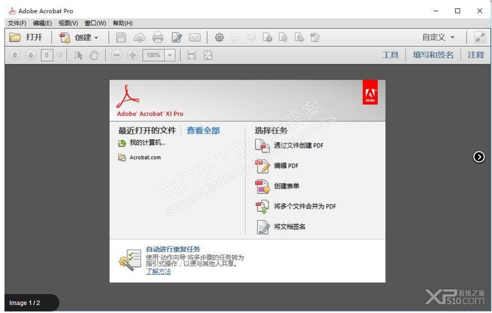Open the 编辑(E) menu

pyautogui.click(x=42, y=23)
